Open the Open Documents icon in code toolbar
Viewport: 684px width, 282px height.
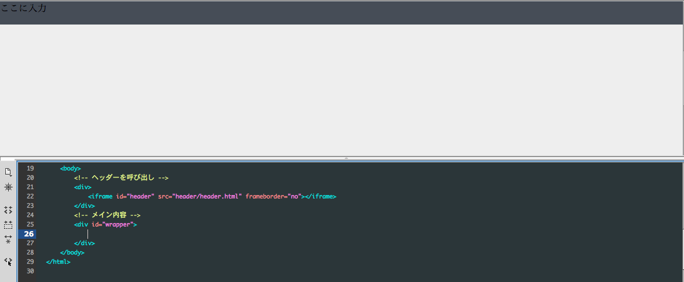pyautogui.click(x=8, y=172)
